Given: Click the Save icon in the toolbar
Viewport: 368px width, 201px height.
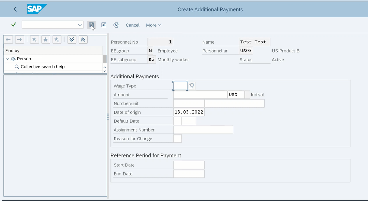Looking at the screenshot, I should coord(91,25).
